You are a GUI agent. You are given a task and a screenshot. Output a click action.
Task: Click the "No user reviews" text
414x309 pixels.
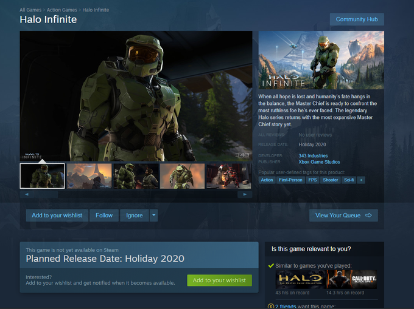pyautogui.click(x=315, y=135)
